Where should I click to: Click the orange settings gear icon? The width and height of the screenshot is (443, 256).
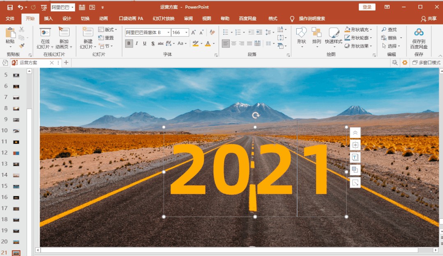404,63
